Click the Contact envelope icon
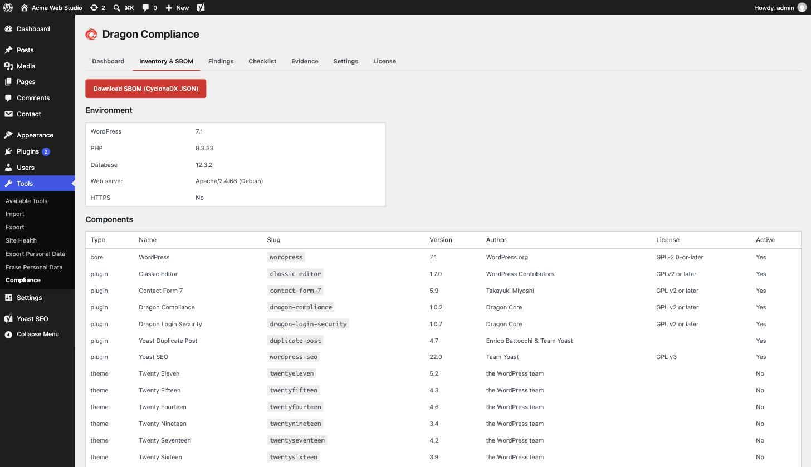Screen dimensions: 811x467 click(8, 114)
